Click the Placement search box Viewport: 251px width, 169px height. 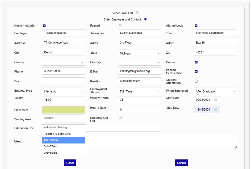pyautogui.click(x=64, y=118)
